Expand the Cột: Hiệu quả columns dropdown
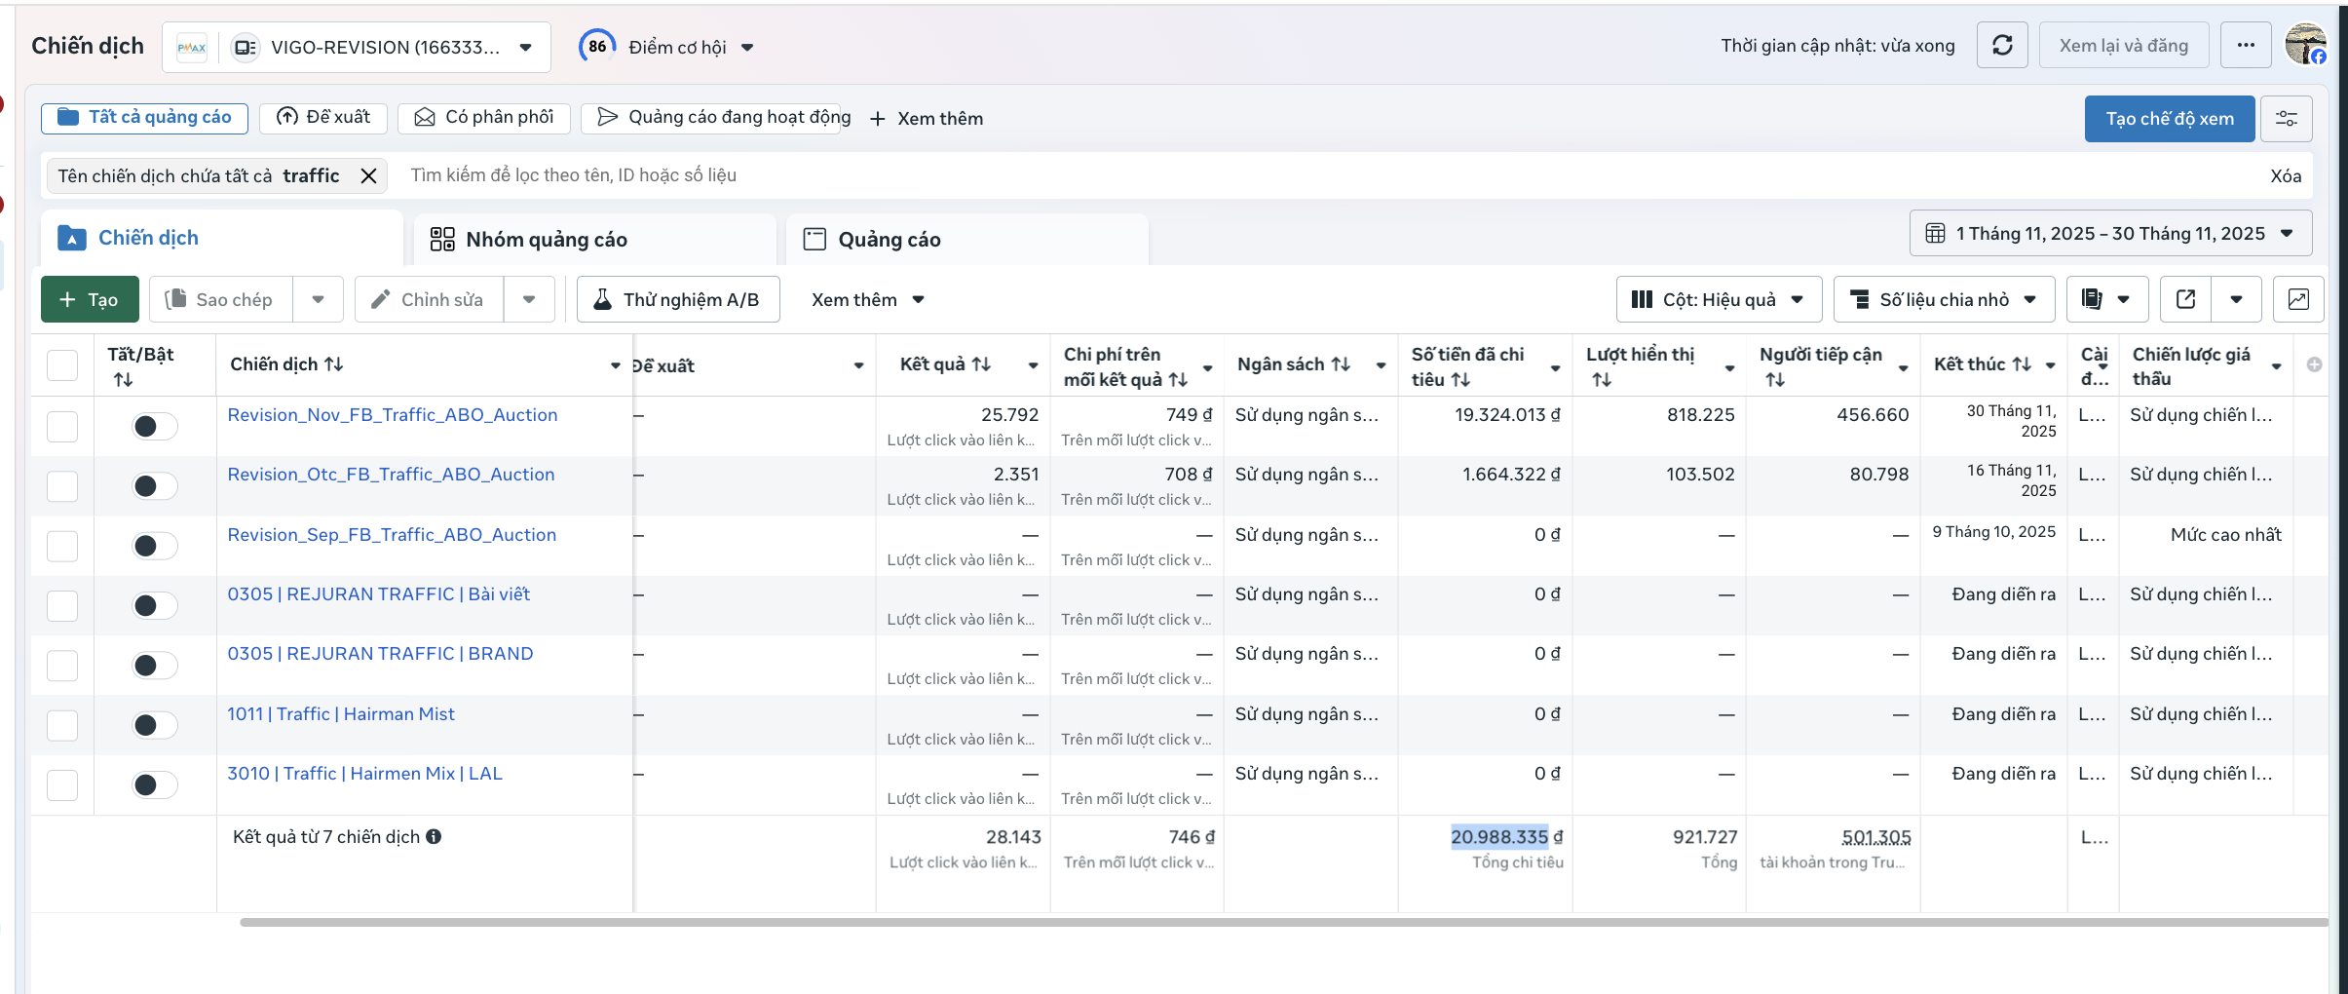Image resolution: width=2348 pixels, height=994 pixels. point(1719,299)
